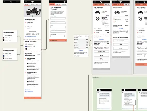The height and width of the screenshot is (111, 147).
Task: Choose Pick Up on the order screen without accessory kit
Action: coord(114,22)
